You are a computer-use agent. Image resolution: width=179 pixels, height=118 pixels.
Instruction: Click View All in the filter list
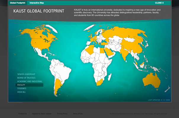click(22, 92)
